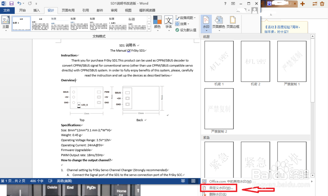Click page count 第1页,共2页 in status bar
This screenshot has height=196, width=328.
pos(13,181)
